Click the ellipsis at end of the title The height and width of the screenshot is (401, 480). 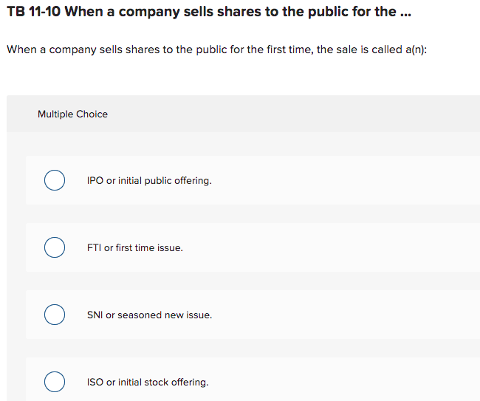coord(404,13)
